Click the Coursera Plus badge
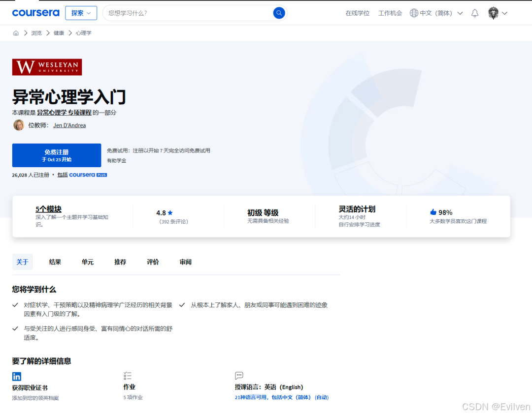Viewport: 532px width, 415px height. (x=88, y=175)
